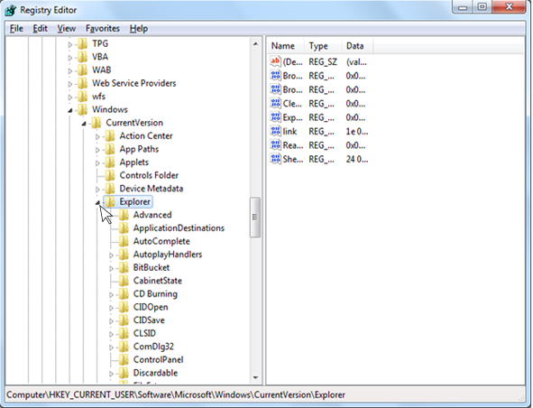
Task: Expand the BitBucket key
Action: (111, 268)
